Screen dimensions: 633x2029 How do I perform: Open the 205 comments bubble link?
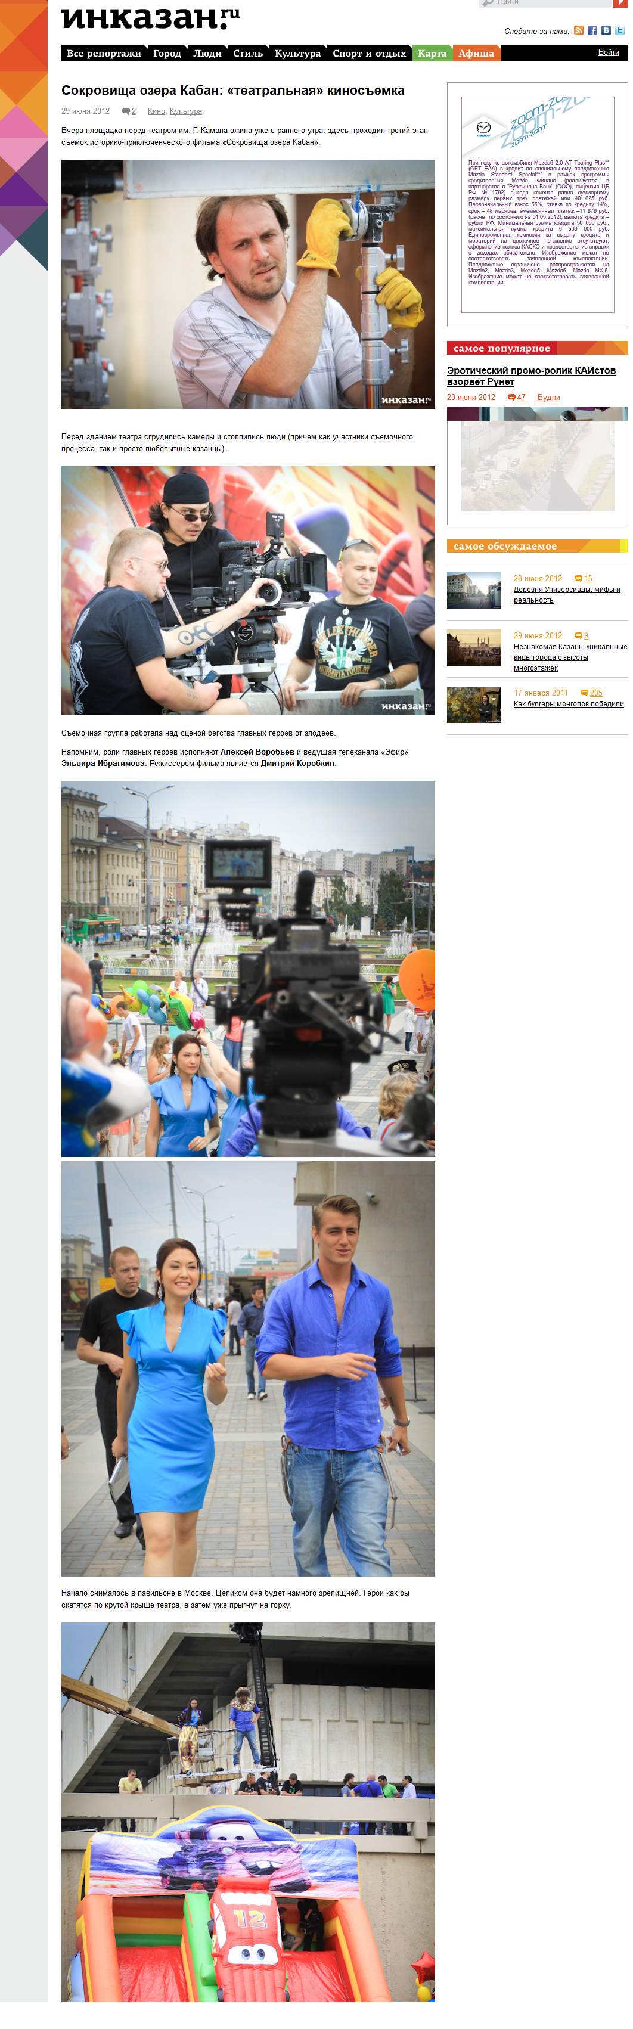[x=591, y=693]
